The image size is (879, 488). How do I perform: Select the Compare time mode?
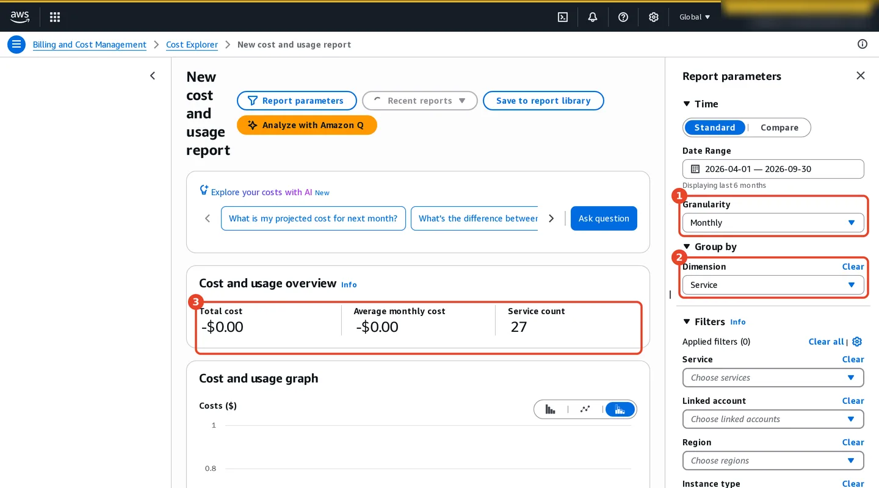[780, 127]
